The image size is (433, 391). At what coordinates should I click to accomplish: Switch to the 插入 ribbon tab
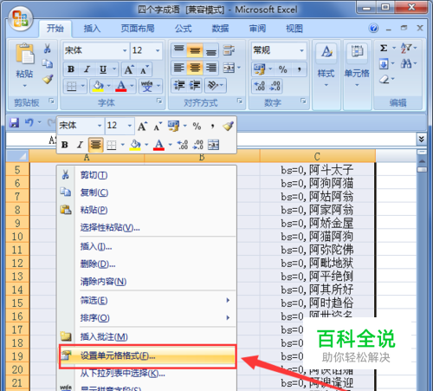point(92,29)
